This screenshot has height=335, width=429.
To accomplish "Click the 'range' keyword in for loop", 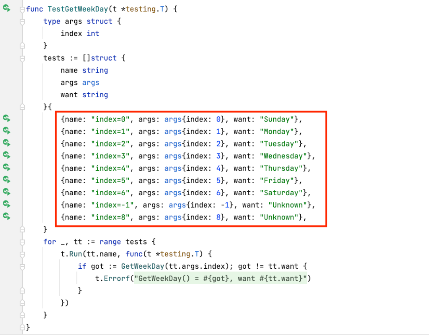I will point(110,242).
